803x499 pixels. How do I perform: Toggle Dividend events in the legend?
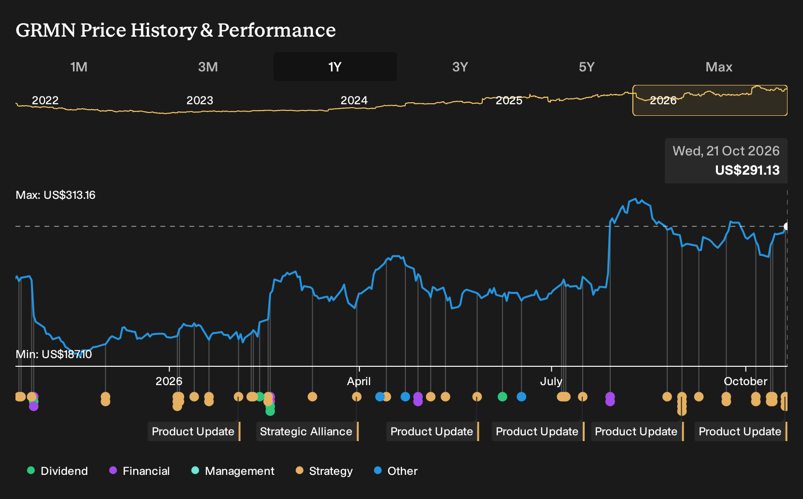[x=57, y=471]
